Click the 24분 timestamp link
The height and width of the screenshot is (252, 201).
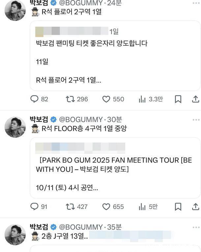[114, 3]
